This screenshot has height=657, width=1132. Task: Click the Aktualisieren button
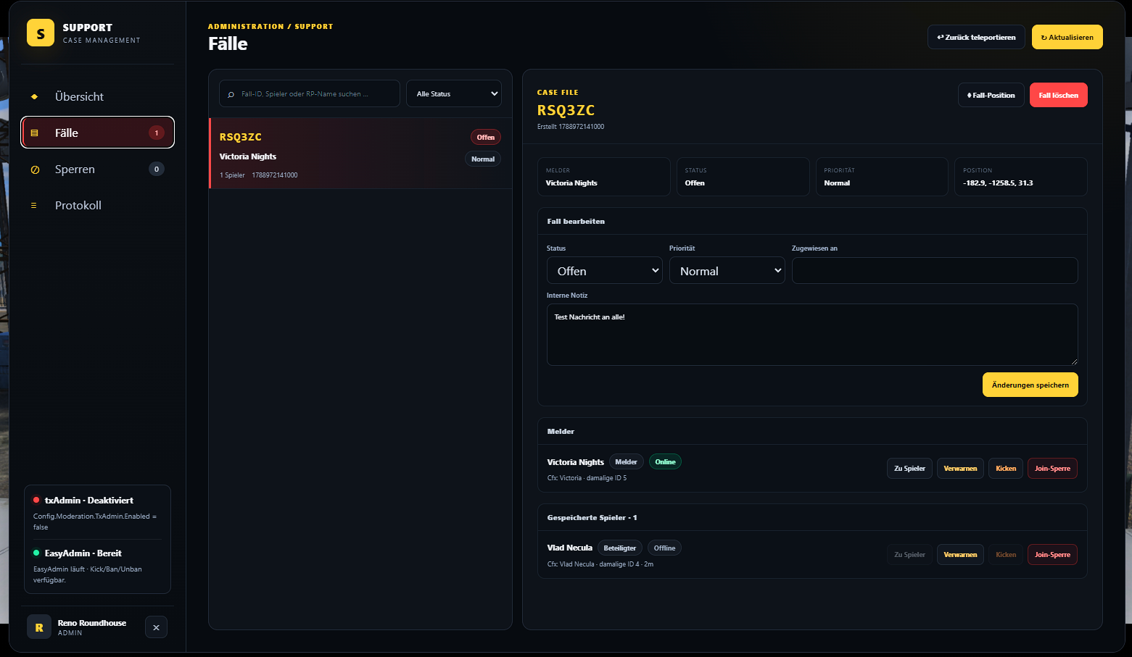coord(1067,37)
